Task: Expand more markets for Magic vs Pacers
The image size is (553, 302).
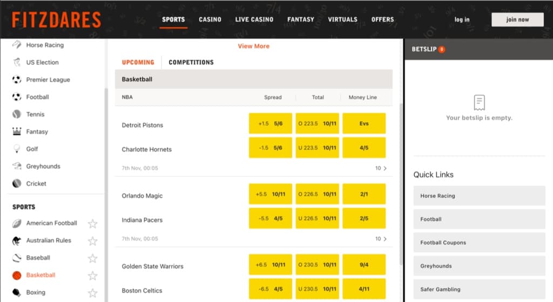Action: pyautogui.click(x=381, y=239)
